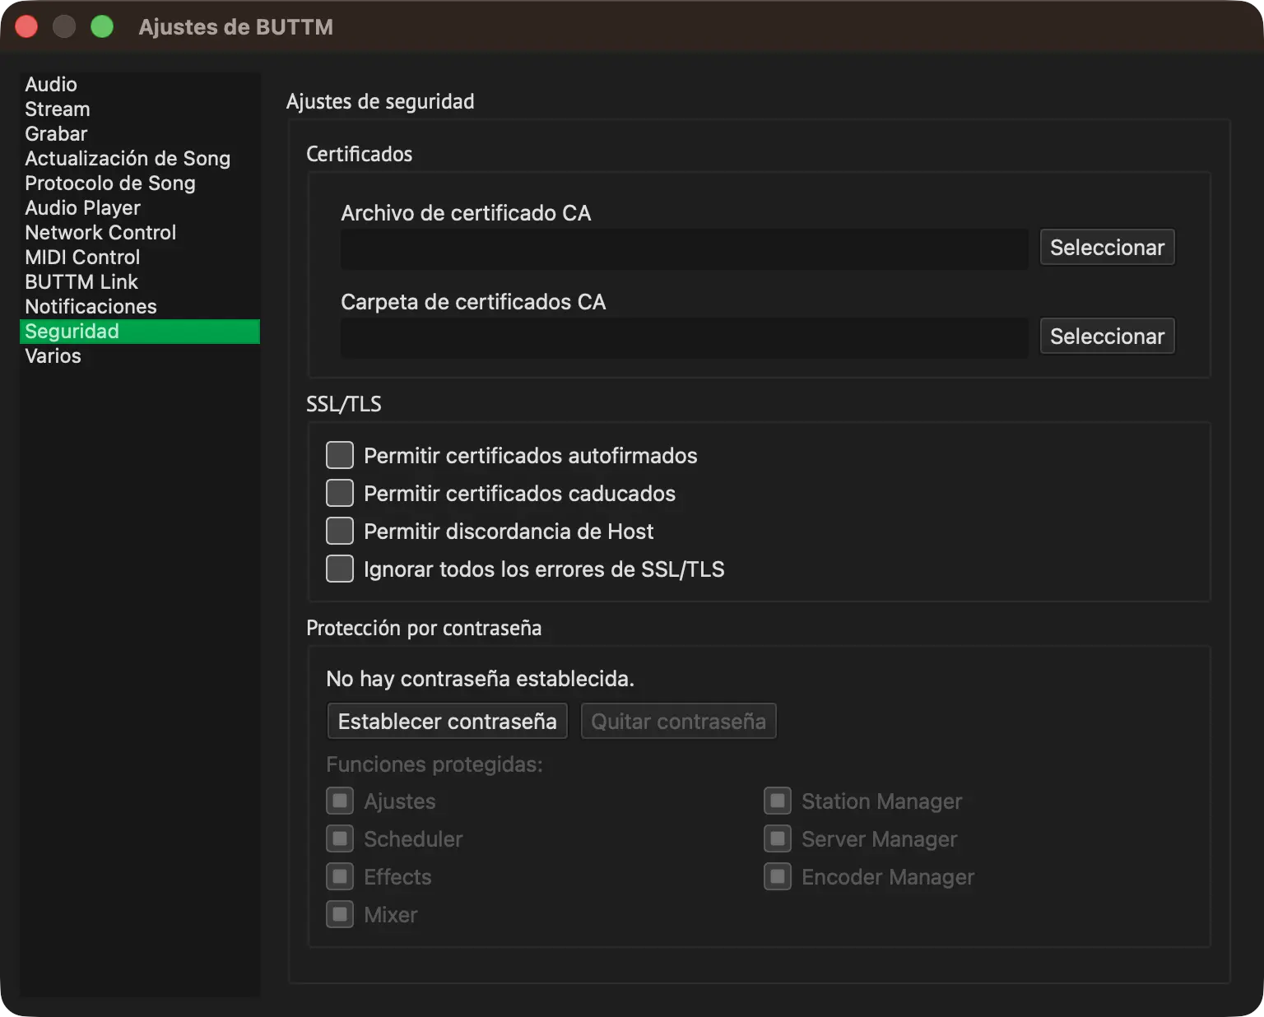Screen dimensions: 1264x1017
Task: Select Stream in the settings sidebar
Action: pyautogui.click(x=139, y=109)
